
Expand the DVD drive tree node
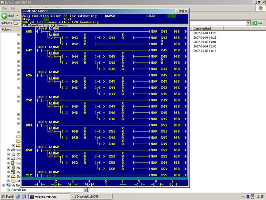(x=8, y=159)
